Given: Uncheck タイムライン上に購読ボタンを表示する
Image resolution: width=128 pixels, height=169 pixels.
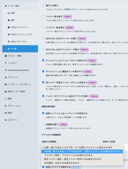Looking at the screenshot, I should click(43, 71).
